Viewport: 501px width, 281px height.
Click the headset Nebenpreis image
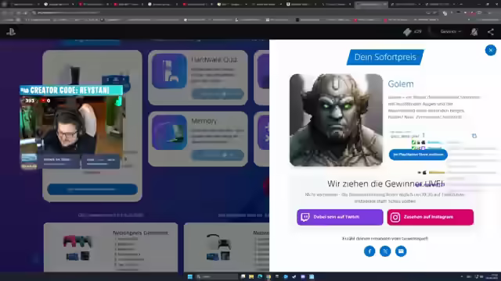(x=218, y=247)
